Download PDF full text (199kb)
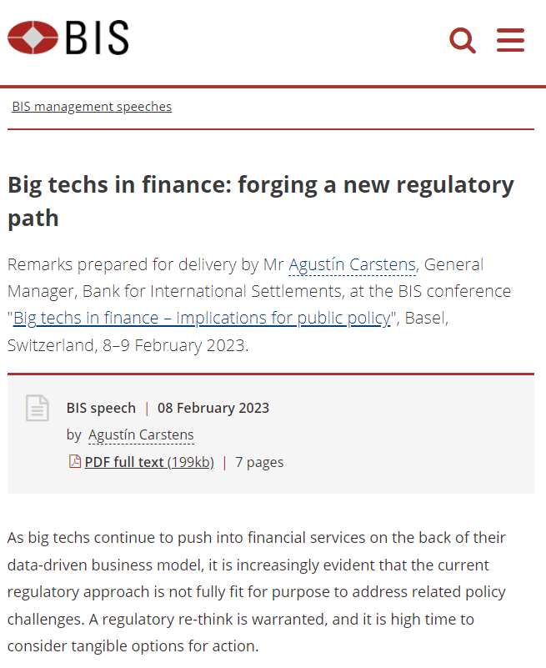Screen dimensions: 546x668 coord(149,462)
